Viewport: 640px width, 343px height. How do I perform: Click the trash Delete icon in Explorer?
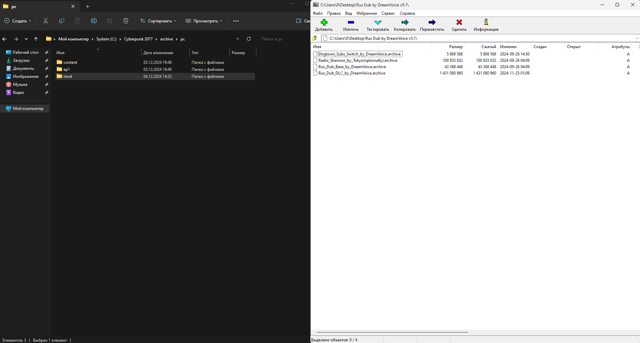pos(126,21)
